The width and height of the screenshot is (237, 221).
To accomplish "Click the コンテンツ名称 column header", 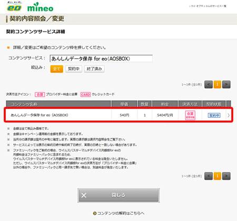I will 58,104.
